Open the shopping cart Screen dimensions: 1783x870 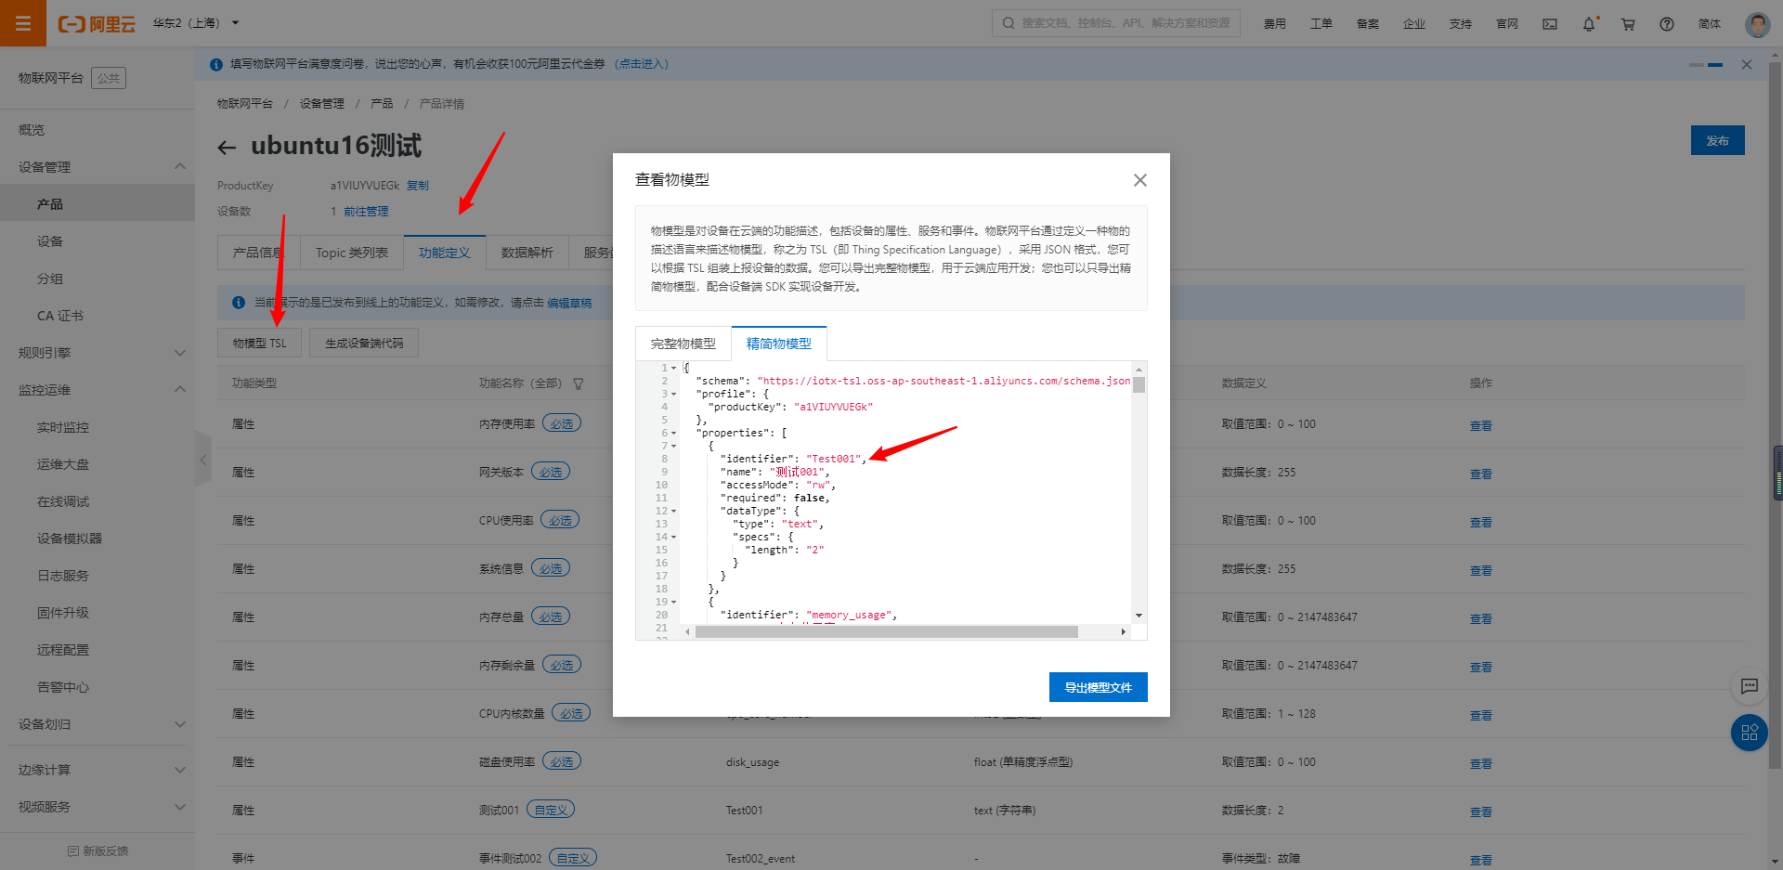(x=1628, y=24)
